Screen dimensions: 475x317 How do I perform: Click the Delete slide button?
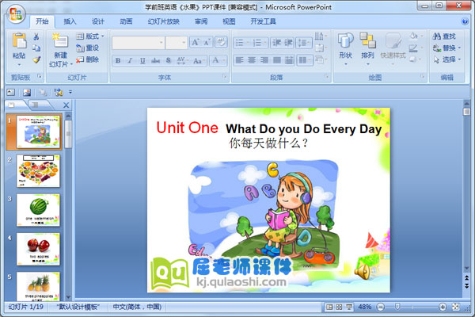87,59
